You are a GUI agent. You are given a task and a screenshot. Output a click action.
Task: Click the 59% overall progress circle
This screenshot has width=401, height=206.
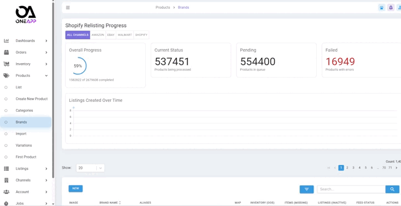point(78,66)
